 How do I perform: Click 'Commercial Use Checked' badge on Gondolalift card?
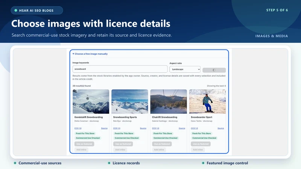pos(88,138)
